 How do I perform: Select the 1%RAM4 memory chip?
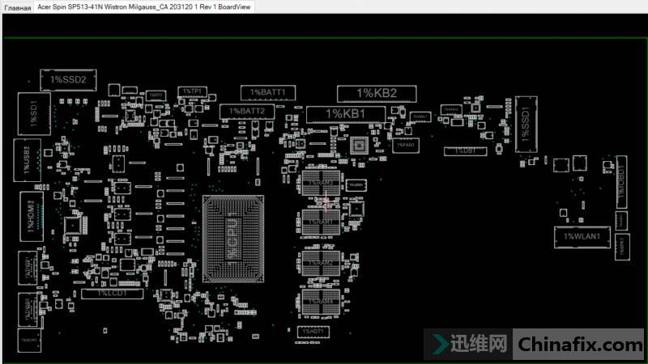coord(321,302)
